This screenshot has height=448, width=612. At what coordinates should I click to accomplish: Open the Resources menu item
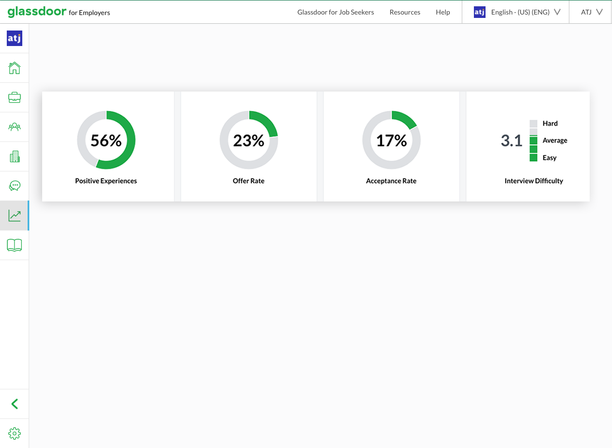click(x=405, y=12)
